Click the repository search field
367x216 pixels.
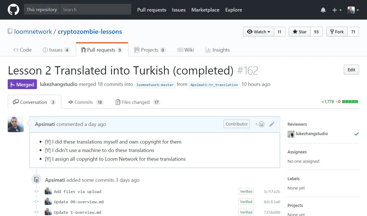pos(95,9)
